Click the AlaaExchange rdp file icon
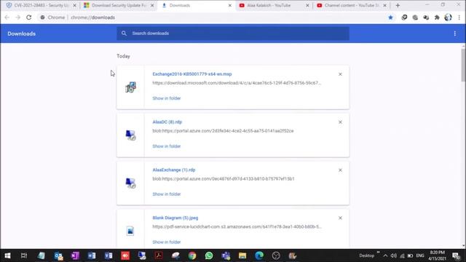Screen dimensions: 466x262 tap(130, 183)
